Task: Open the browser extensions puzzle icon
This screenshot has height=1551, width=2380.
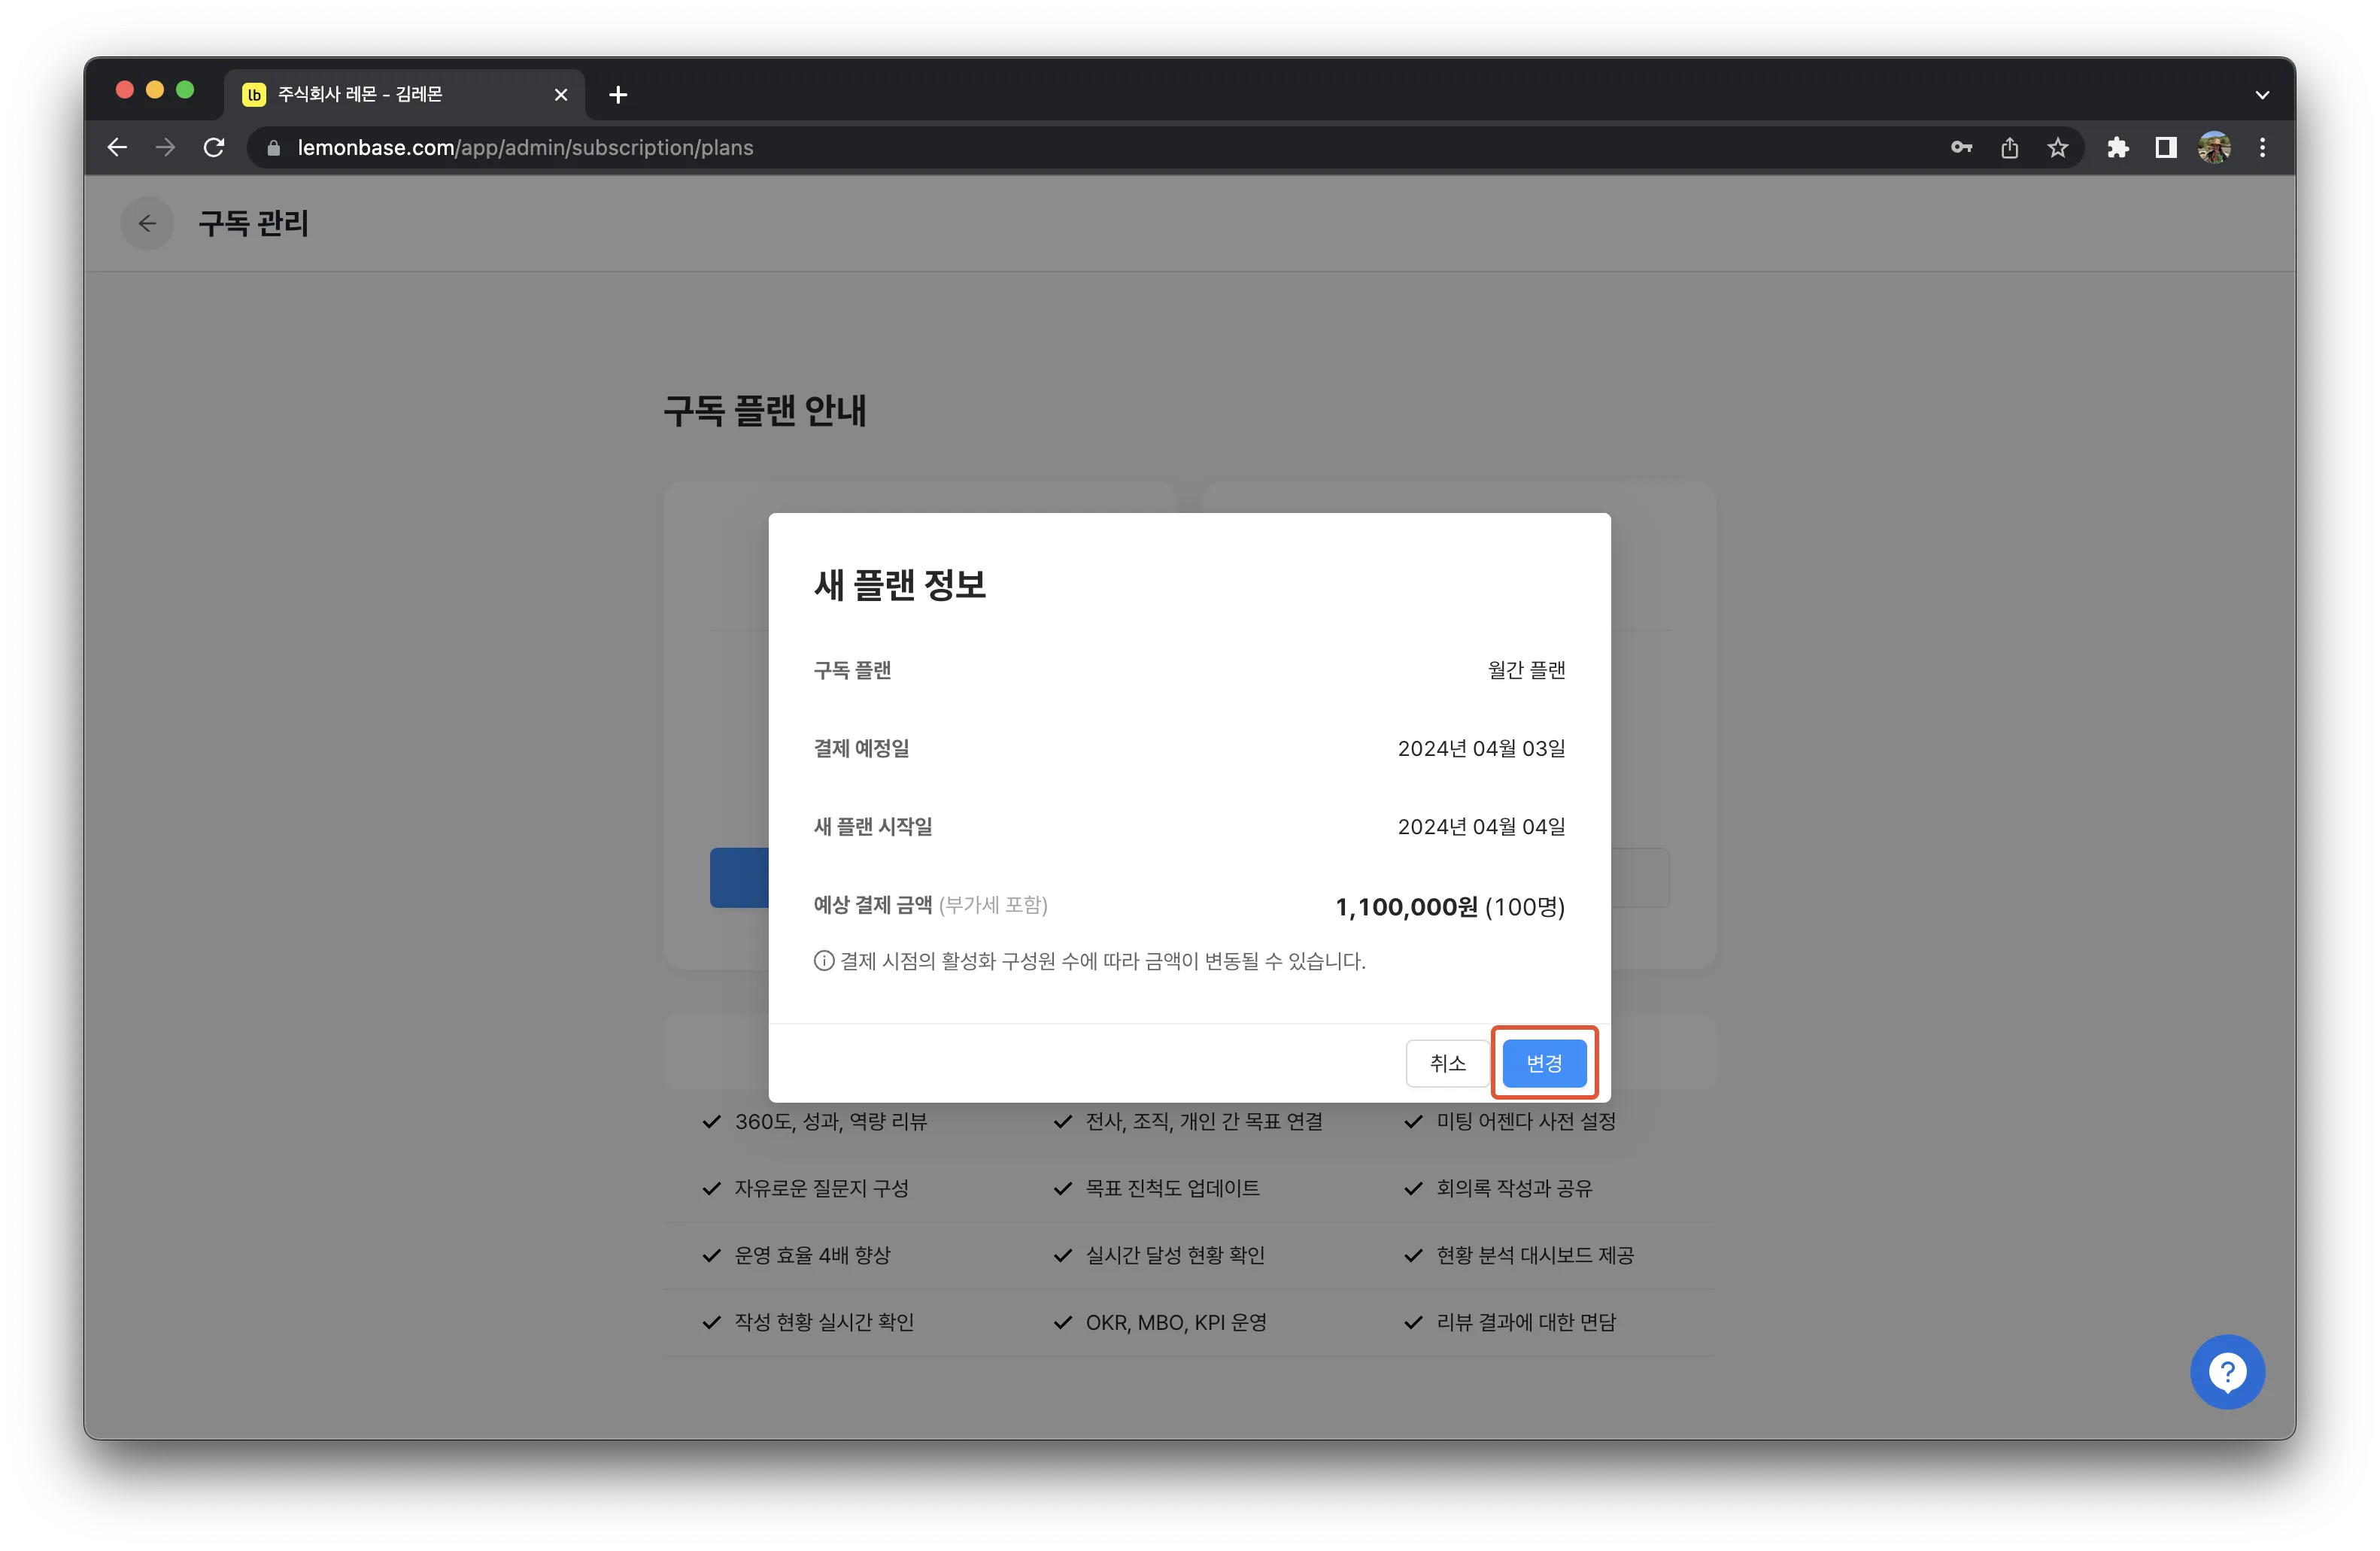Action: click(x=2117, y=148)
